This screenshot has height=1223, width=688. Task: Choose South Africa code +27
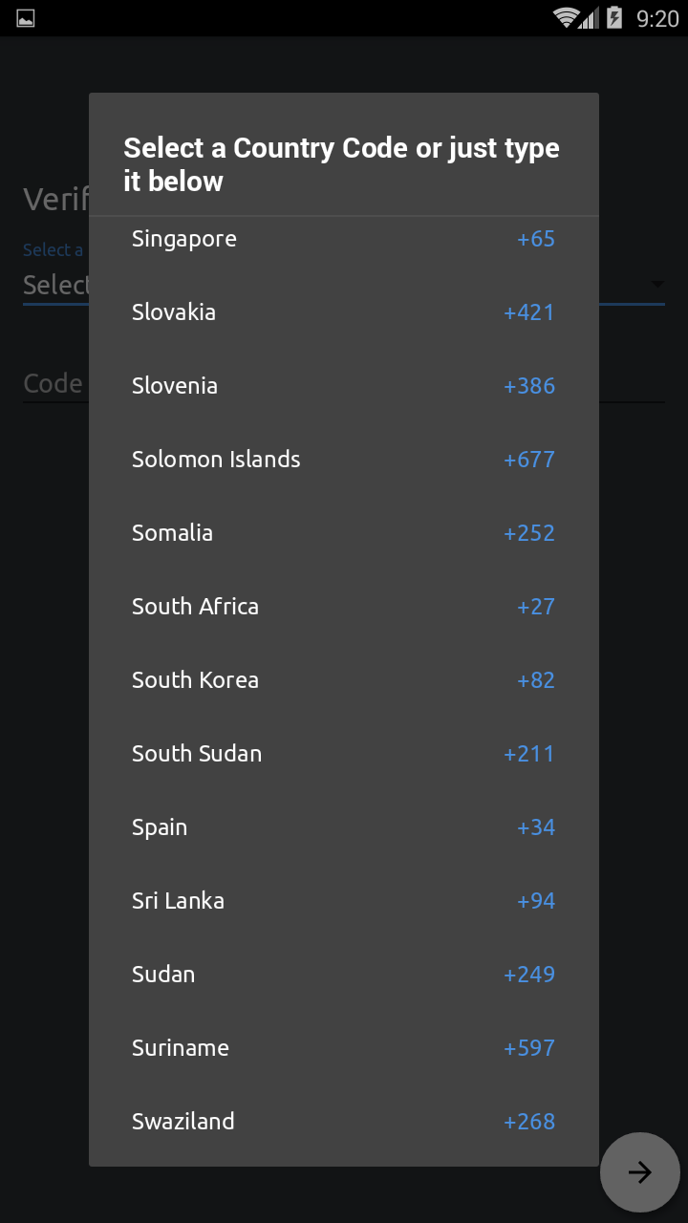point(344,606)
